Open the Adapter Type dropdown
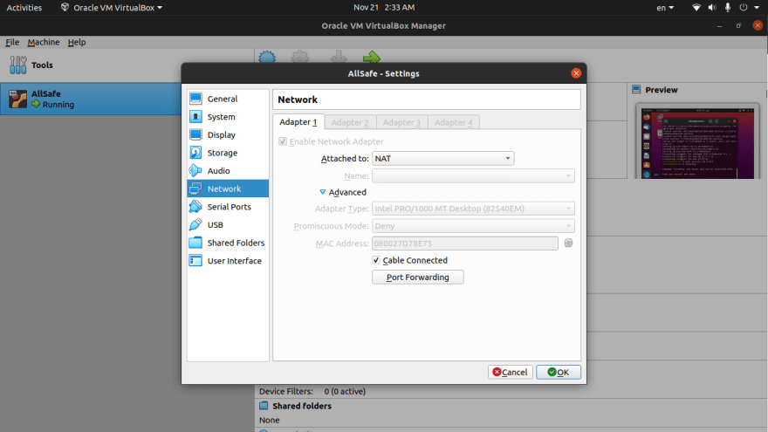The height and width of the screenshot is (432, 768). tap(473, 209)
